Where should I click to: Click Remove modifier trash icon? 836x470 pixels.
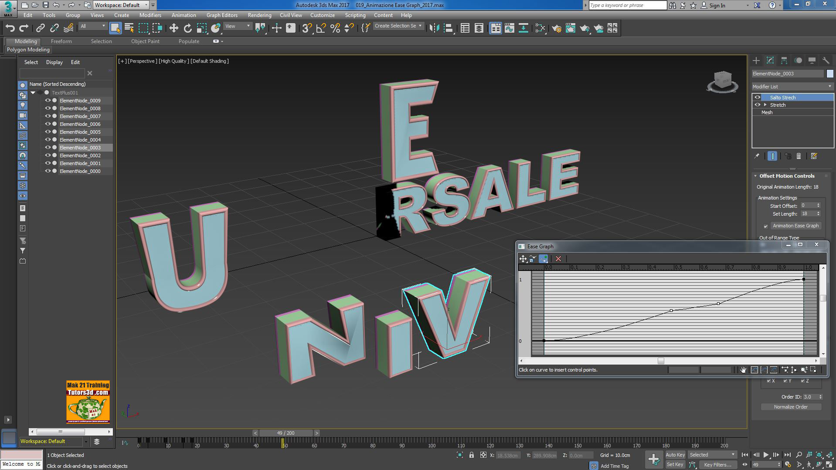(x=799, y=156)
